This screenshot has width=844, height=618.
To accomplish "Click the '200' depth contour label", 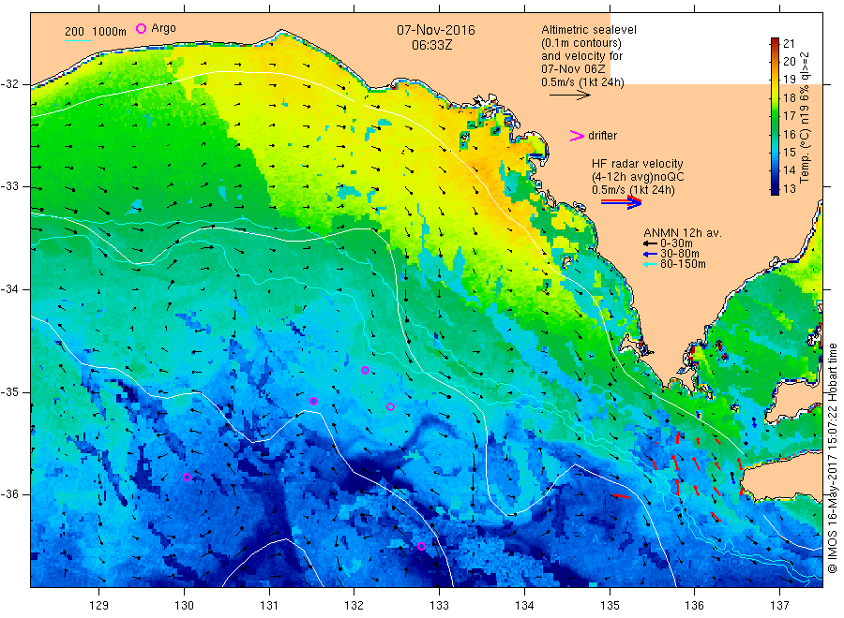I will click(x=74, y=31).
